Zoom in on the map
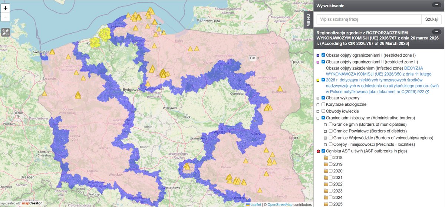The image size is (445, 207). pyautogui.click(x=6, y=8)
